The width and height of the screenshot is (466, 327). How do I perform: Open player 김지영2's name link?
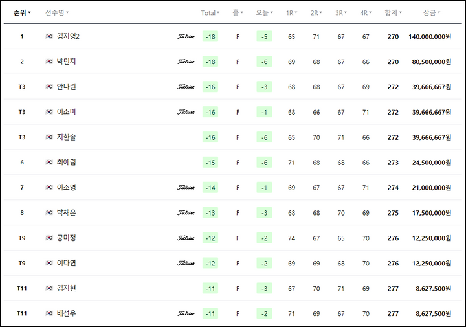click(x=68, y=36)
